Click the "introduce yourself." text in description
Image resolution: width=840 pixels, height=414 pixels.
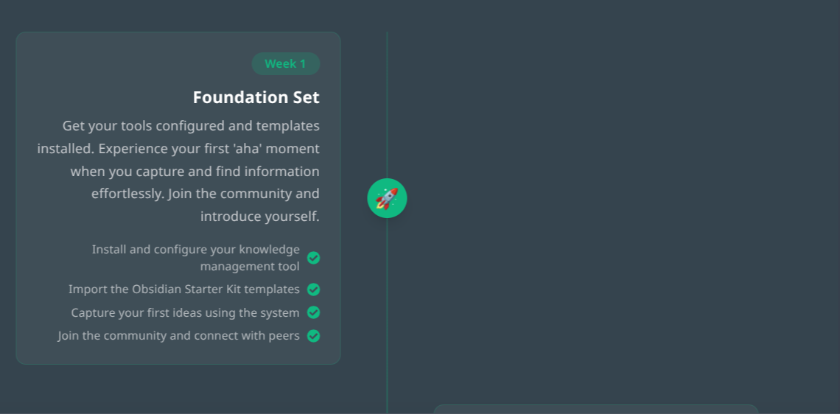(x=259, y=217)
